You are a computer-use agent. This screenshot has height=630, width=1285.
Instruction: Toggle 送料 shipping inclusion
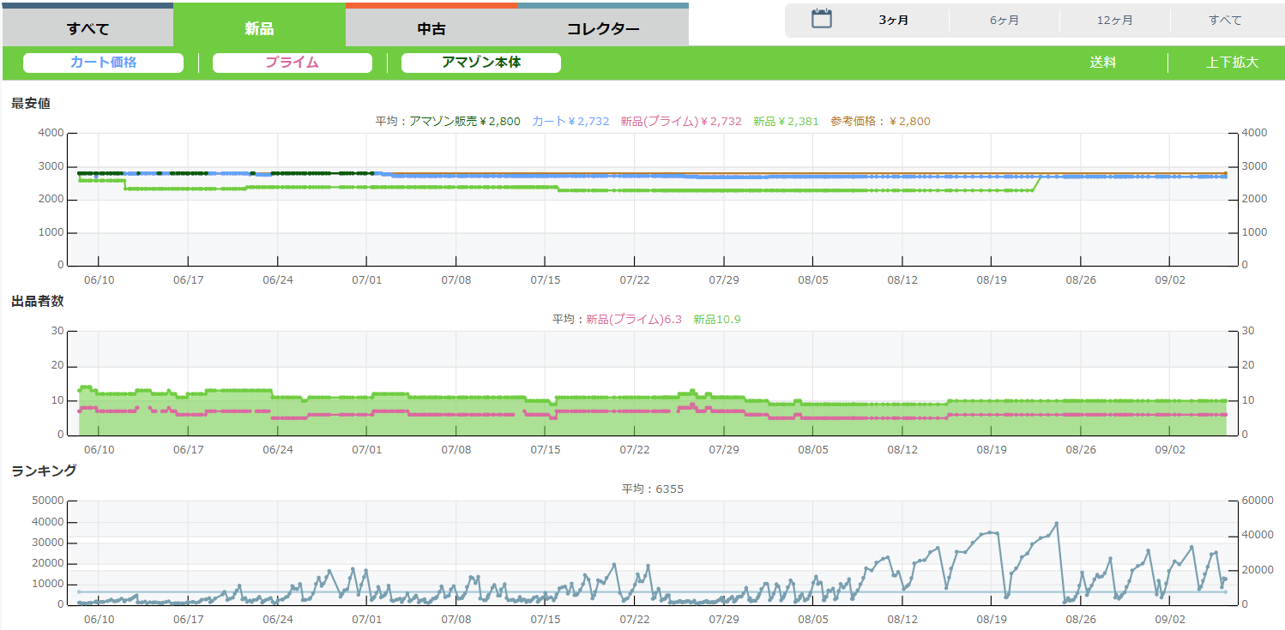click(x=1102, y=63)
